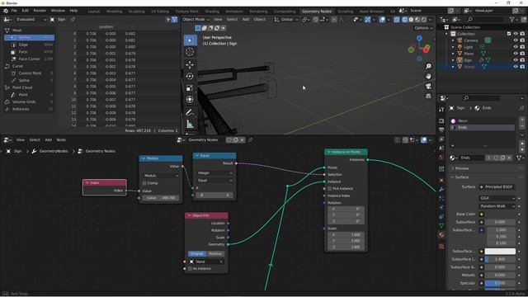Select the Cursor tool in viewport toolbar

click(190, 52)
